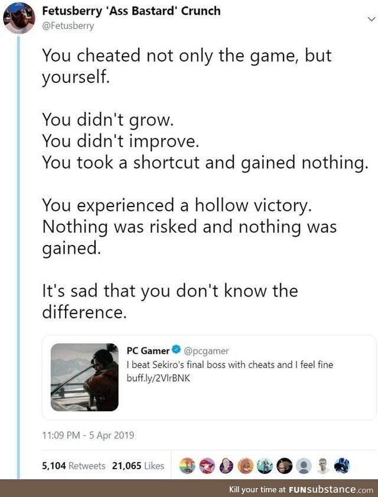The width and height of the screenshot is (378, 497).
Task: Open the Fetusberry 'Ass Bastard' Crunch profile name
Action: [x=132, y=11]
